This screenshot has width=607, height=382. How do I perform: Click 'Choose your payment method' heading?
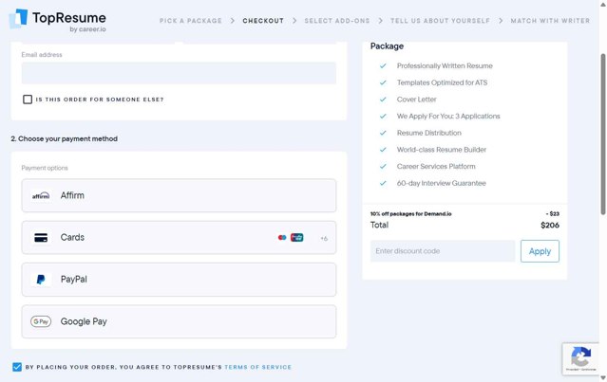pyautogui.click(x=65, y=138)
